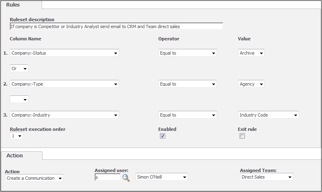Open the Industry Code value dropdown
322x192 pixels.
(269, 115)
